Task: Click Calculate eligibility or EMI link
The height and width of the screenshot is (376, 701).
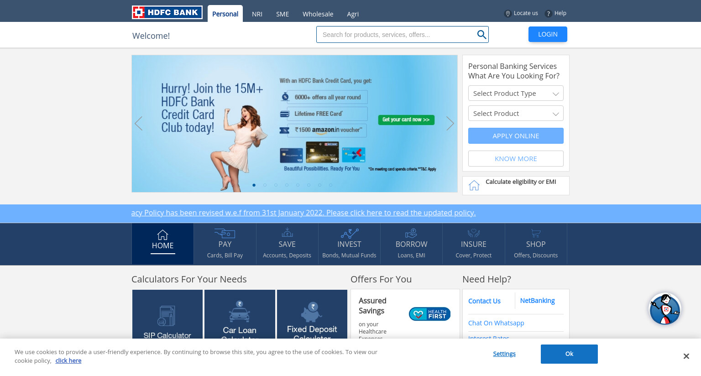Action: tap(521, 182)
